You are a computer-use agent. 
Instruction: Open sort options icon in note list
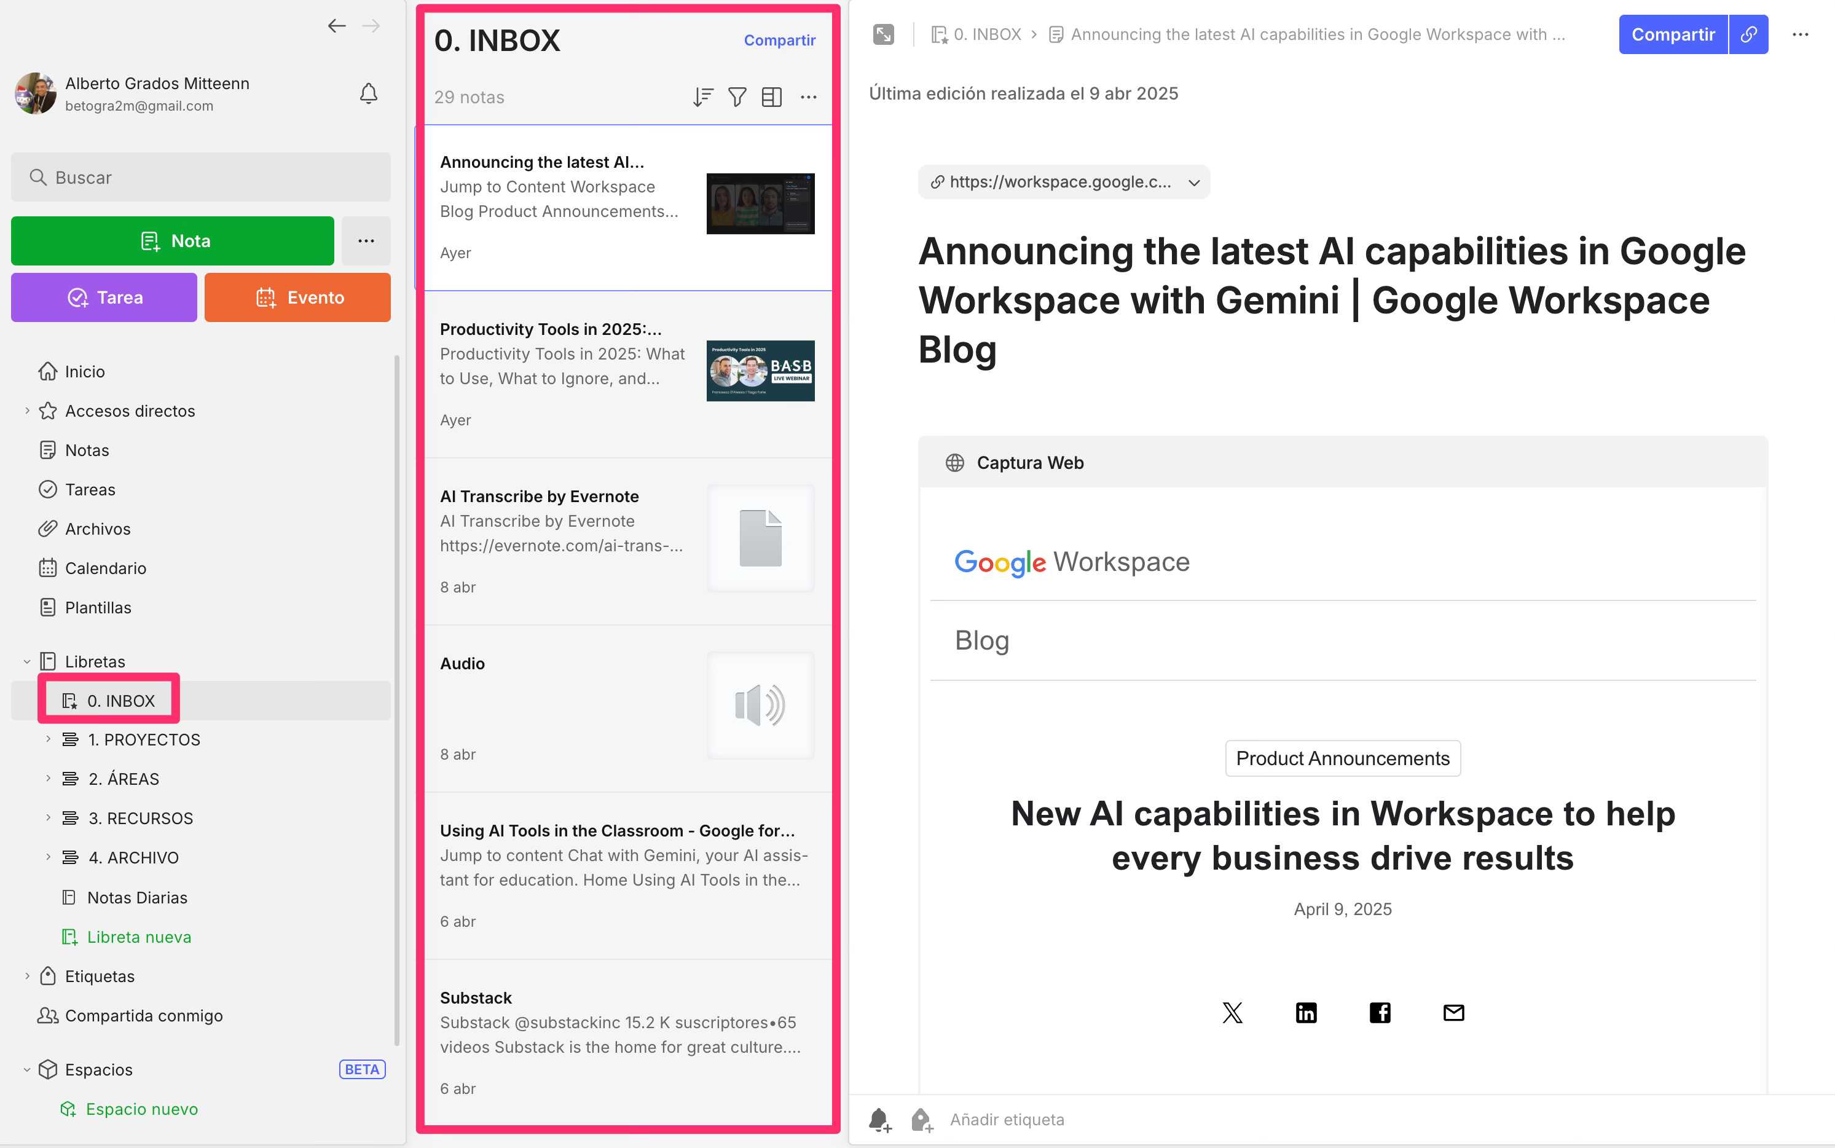[x=703, y=97]
